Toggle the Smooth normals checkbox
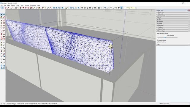The width and height of the screenshot is (190, 107). click(x=158, y=40)
